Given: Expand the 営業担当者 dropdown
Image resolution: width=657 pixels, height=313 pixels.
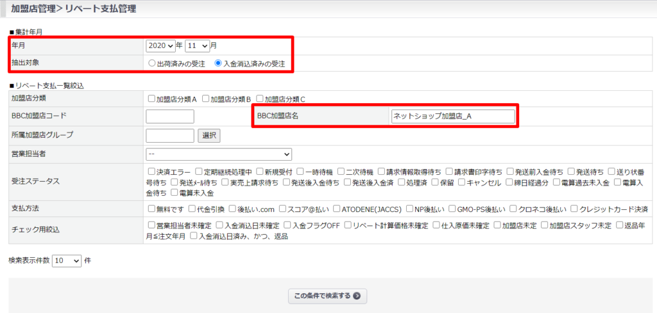Looking at the screenshot, I should [219, 154].
